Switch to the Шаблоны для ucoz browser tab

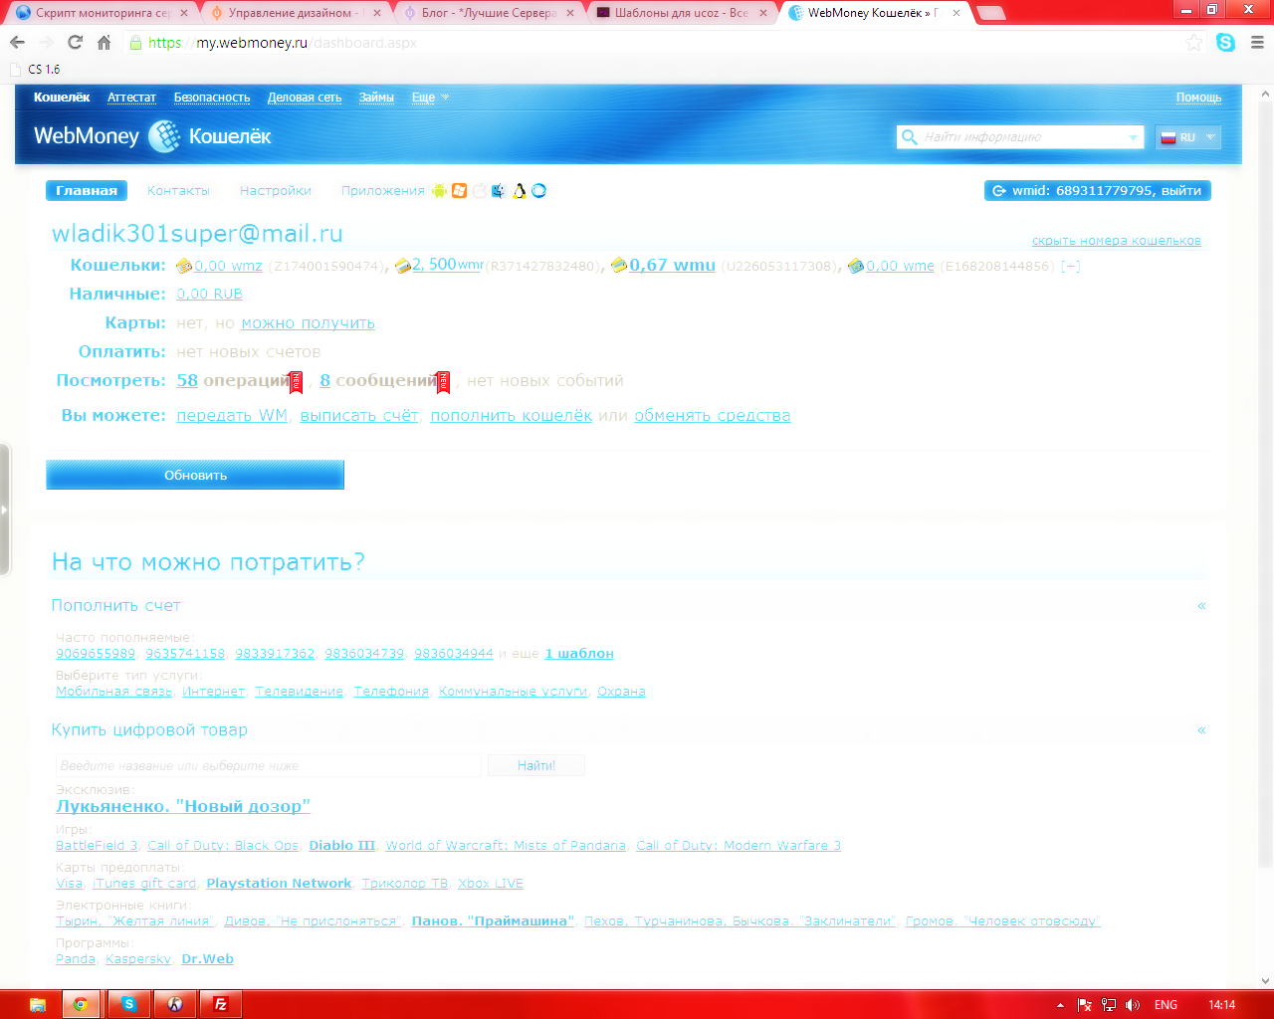click(682, 13)
